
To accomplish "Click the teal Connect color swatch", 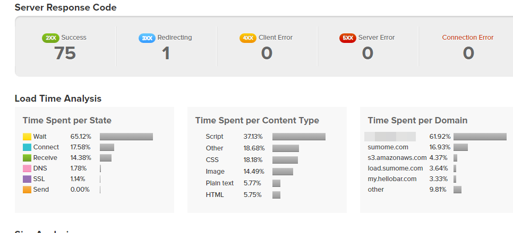I will click(27, 147).
